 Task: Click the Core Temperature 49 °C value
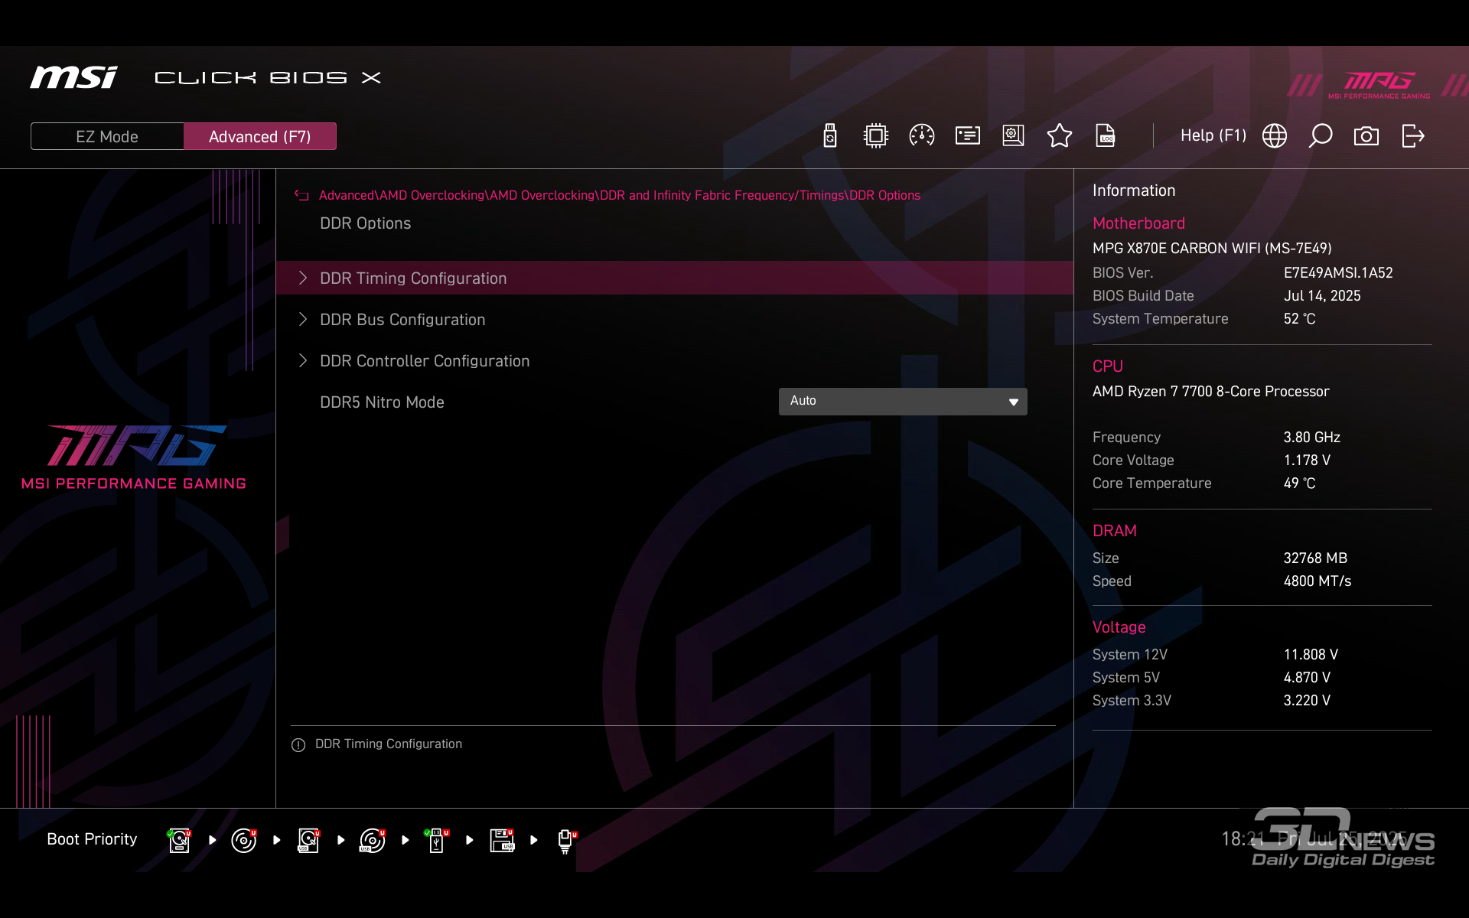[1299, 483]
